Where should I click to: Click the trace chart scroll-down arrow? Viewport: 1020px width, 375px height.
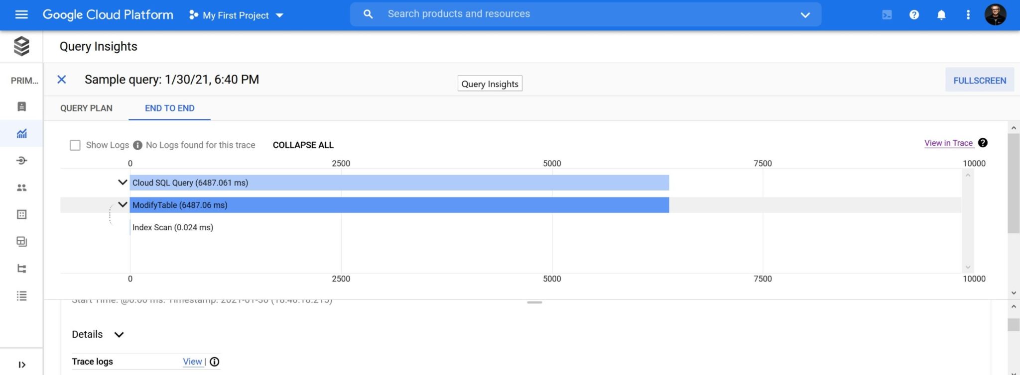tap(968, 267)
